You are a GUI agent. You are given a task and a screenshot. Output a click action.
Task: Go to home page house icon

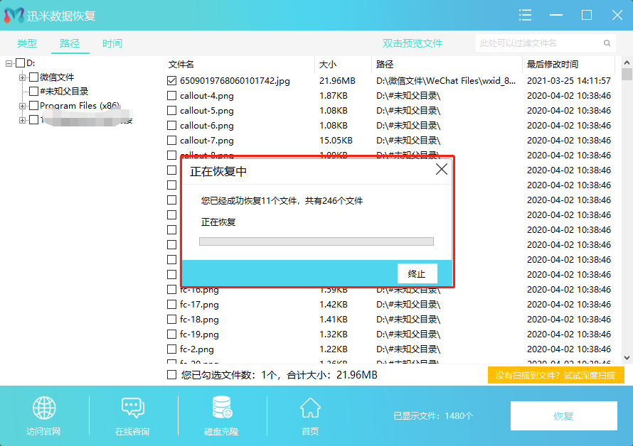[x=310, y=408]
